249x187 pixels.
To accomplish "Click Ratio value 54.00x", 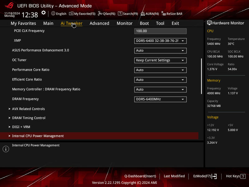I will [x=232, y=69].
